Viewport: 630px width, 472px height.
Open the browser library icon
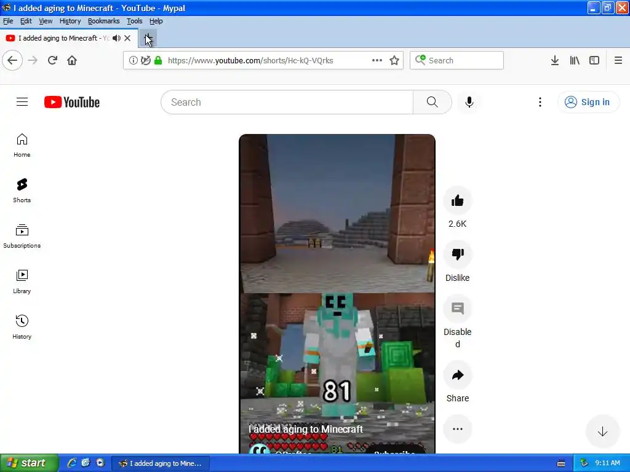575,61
